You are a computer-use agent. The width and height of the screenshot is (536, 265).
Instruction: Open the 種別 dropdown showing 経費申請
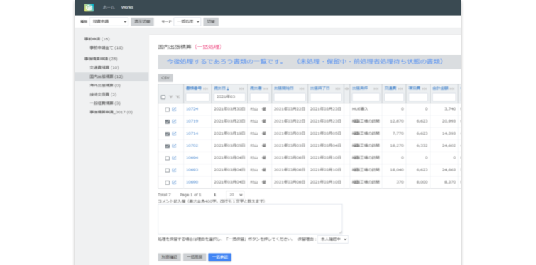point(109,21)
